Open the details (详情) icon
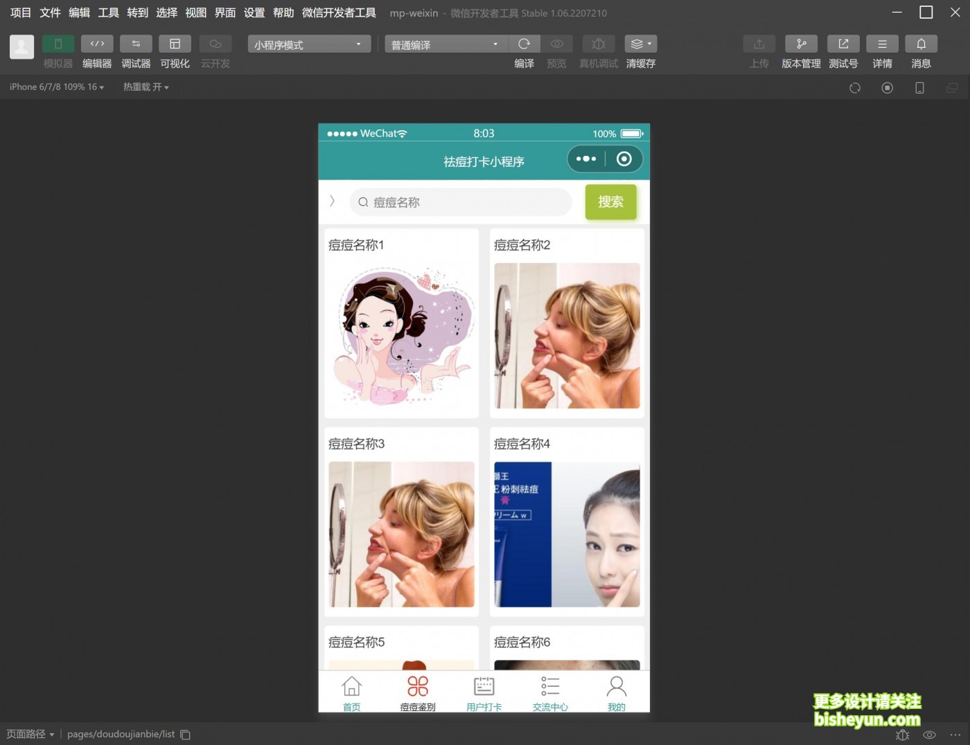The height and width of the screenshot is (745, 970). pyautogui.click(x=882, y=44)
